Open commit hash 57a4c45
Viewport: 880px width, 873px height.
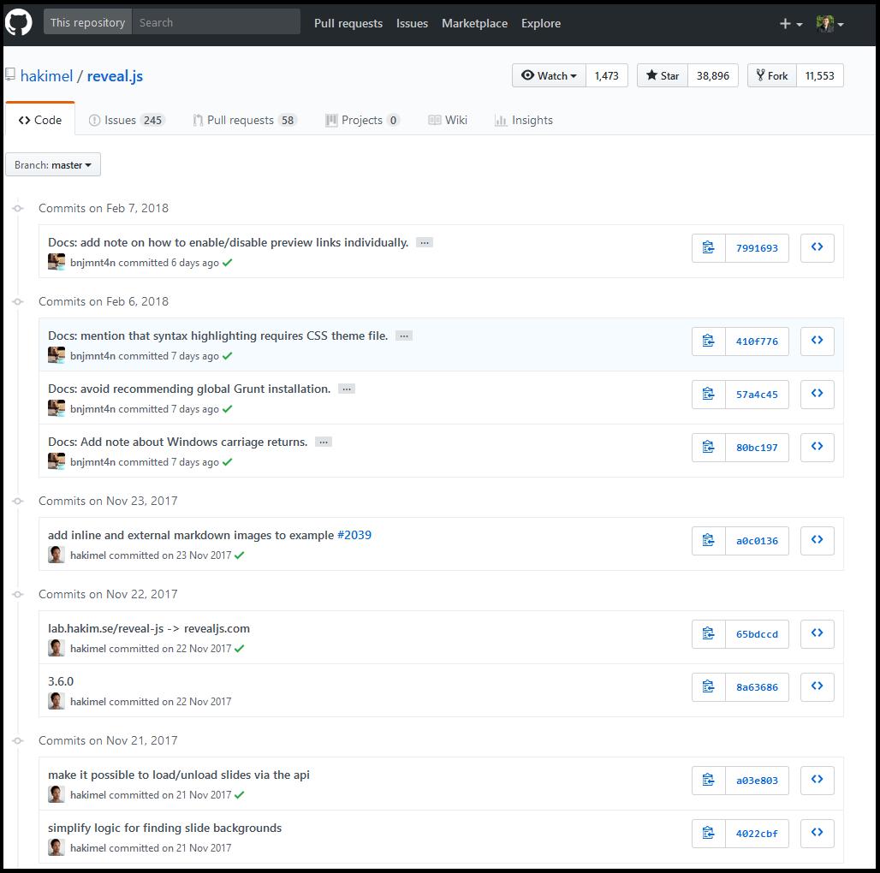coord(757,395)
